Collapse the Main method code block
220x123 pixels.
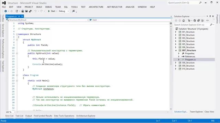[x=17, y=81]
